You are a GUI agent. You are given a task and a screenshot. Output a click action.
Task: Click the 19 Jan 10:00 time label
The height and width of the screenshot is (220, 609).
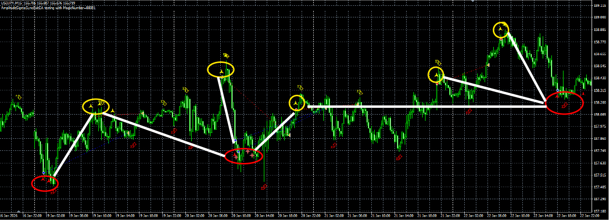tap(102, 216)
